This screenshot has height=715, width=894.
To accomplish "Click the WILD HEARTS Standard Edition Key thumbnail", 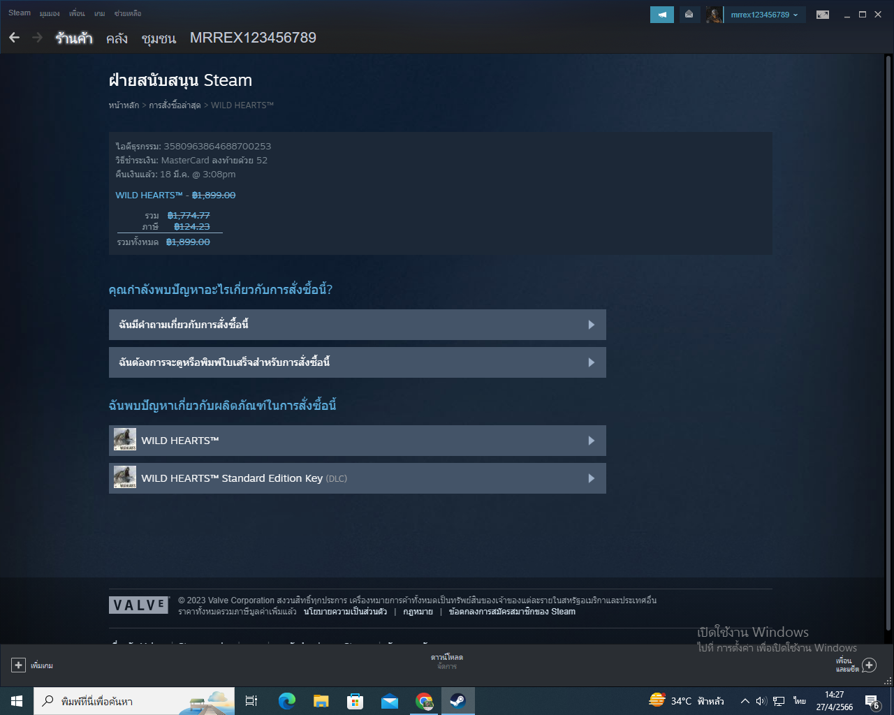I will pos(125,478).
